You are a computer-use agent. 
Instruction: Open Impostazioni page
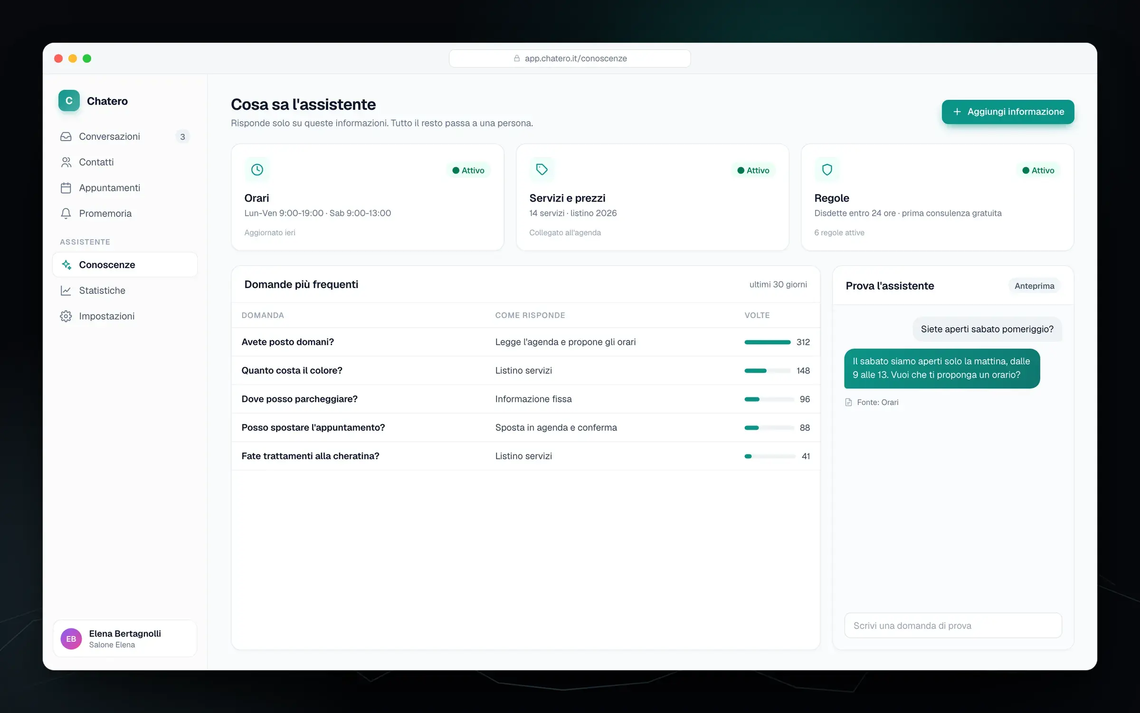click(x=125, y=316)
